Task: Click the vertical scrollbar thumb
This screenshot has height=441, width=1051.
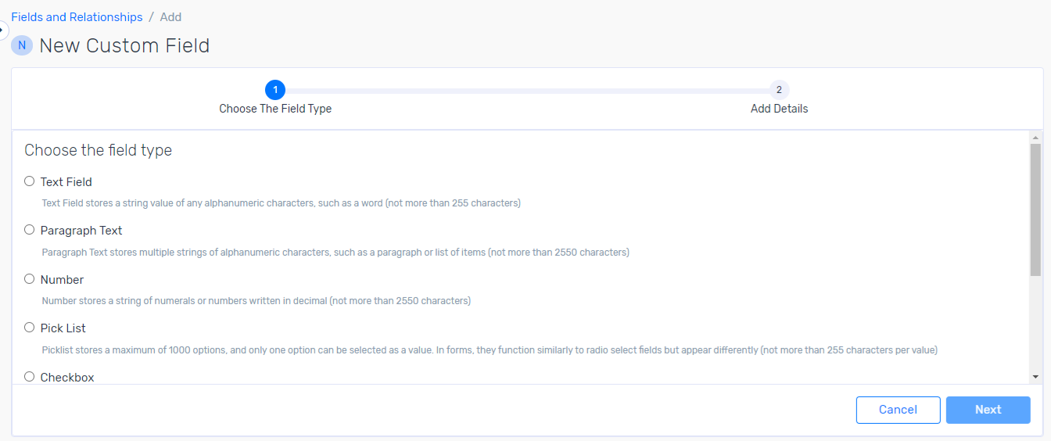Action: tap(1035, 210)
